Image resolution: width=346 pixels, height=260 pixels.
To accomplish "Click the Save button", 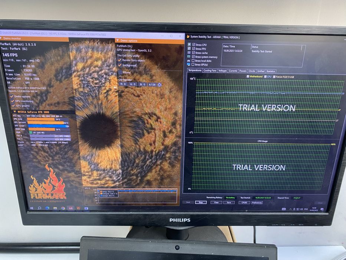I will (x=229, y=202).
